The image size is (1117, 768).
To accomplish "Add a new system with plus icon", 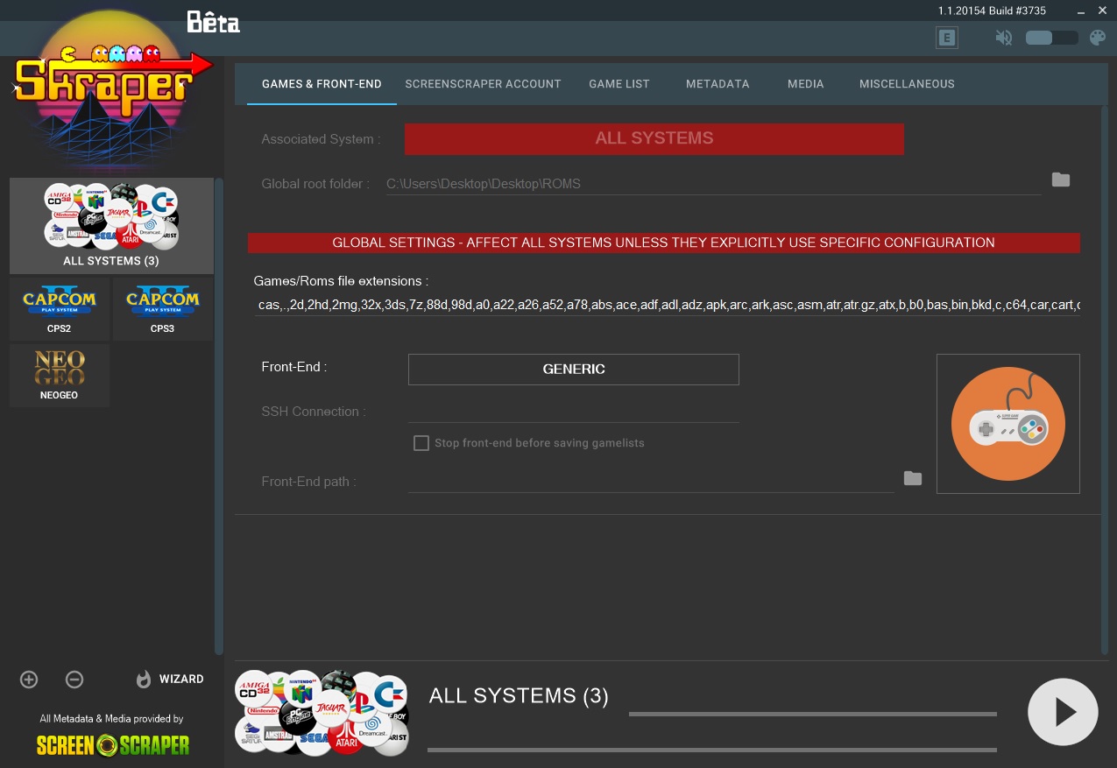I will 29,680.
